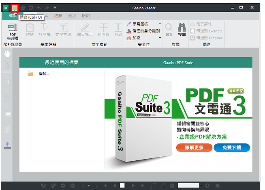The height and width of the screenshot is (190, 265).
Task: Click the Print icon in the quick access bar
Action: click(31, 8)
